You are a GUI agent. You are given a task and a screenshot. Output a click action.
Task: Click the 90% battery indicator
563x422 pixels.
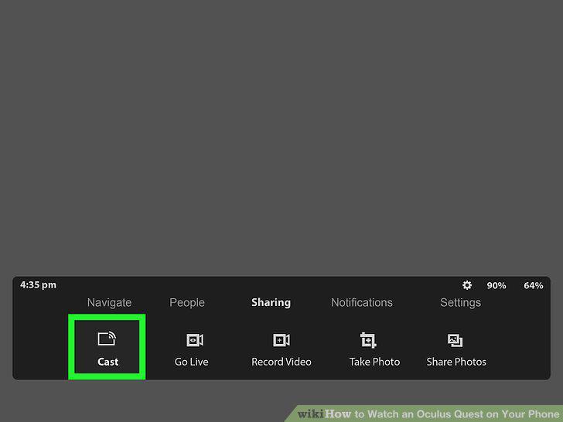pos(496,286)
